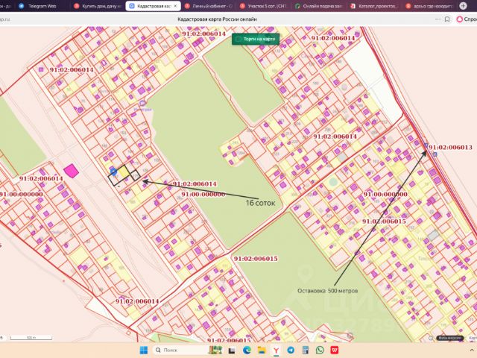
Task: Toggle the 'Торги на карте' checkbox
Action: [238, 39]
